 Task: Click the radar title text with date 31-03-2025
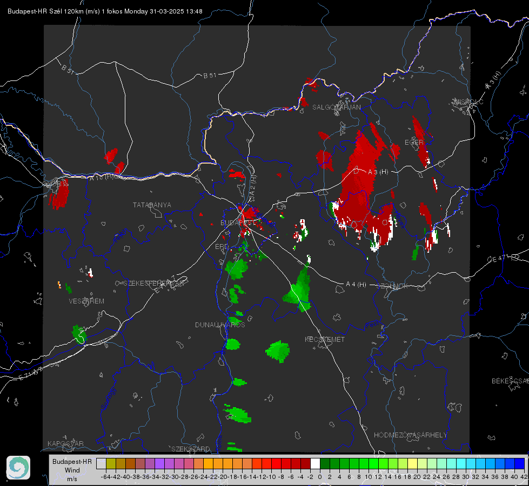tap(105, 11)
